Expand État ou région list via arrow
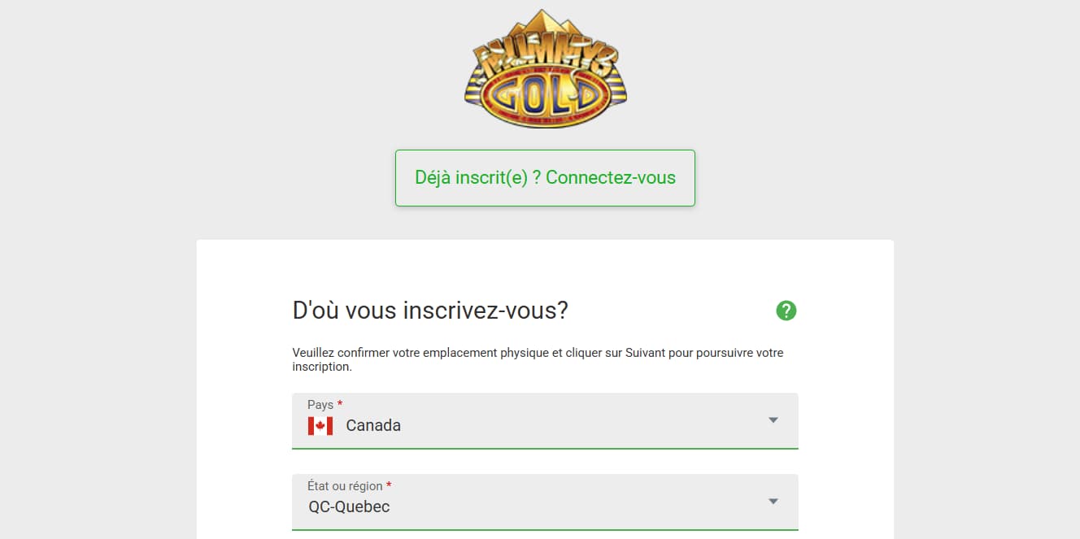Screen dimensions: 1080x539 pos(773,502)
